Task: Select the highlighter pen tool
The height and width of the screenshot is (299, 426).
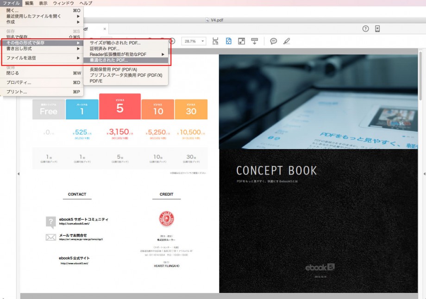Action: [287, 41]
